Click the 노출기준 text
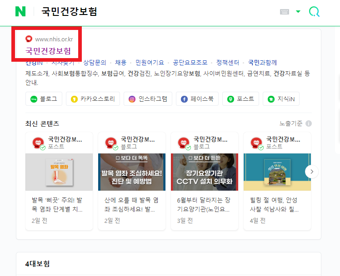340x276 pixels. point(290,123)
